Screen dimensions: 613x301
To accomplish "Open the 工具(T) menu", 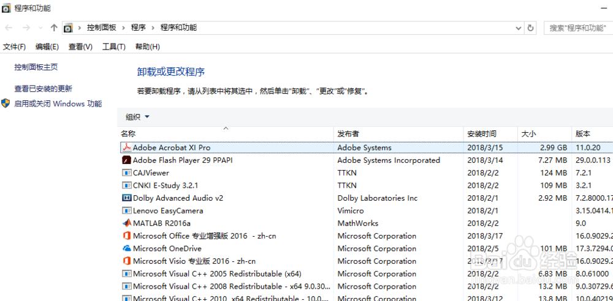I will tap(113, 46).
